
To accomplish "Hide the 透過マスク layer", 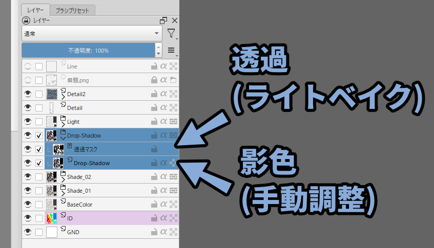I will coord(28,149).
